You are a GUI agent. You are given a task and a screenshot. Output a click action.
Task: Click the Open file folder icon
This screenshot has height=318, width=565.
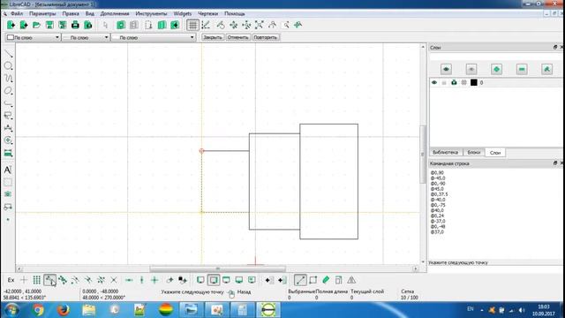pos(36,25)
